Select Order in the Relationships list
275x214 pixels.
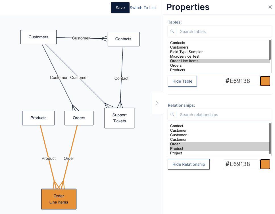coord(219,144)
